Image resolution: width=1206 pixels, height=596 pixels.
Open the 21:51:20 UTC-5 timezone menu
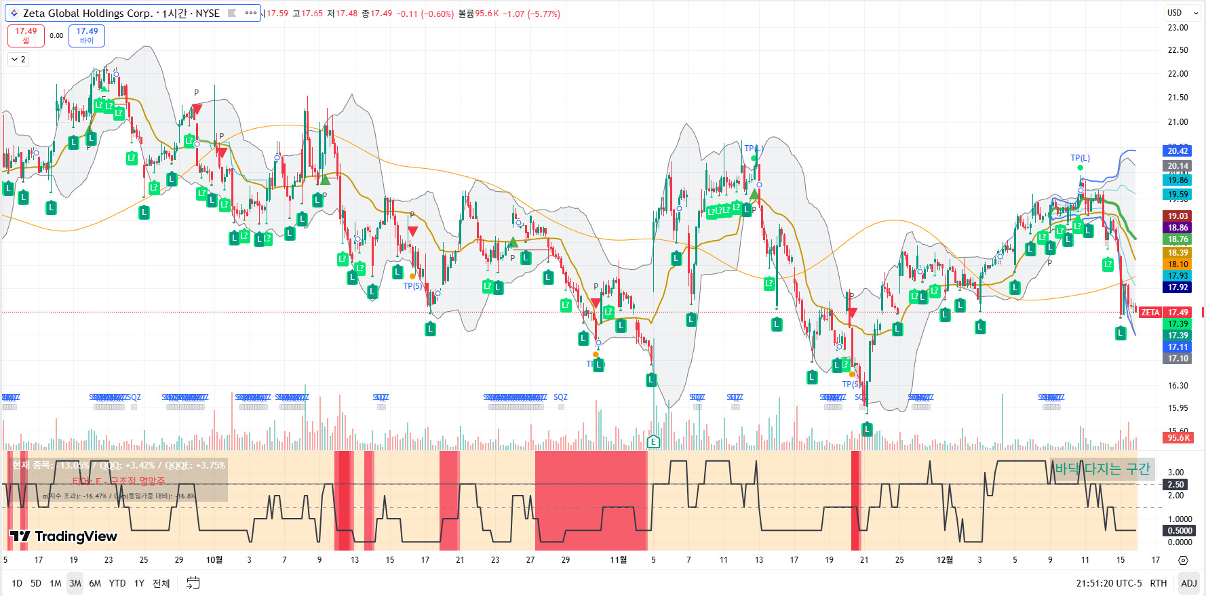click(x=1109, y=583)
